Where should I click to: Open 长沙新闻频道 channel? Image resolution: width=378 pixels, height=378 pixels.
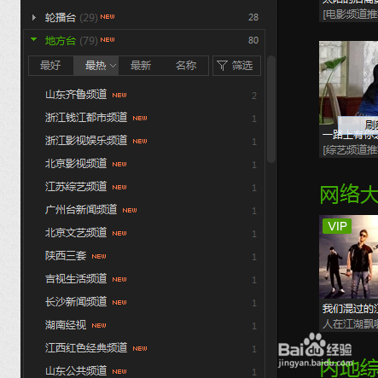click(76, 302)
